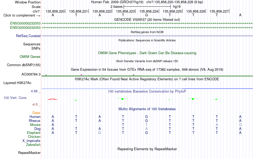Click the Mouse row G base
253x159 pixels.
click(x=240, y=125)
